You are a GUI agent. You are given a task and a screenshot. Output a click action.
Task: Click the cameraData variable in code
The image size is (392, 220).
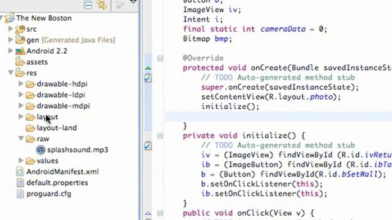(283, 29)
